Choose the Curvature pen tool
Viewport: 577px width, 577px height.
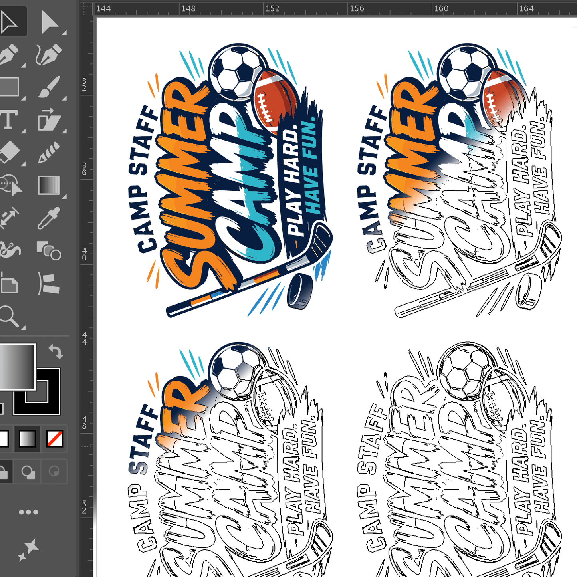(x=49, y=55)
